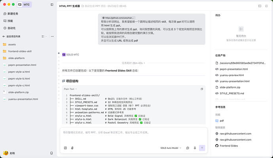This screenshot has width=273, height=158.
Task: Open the 技能 skills page
Action: tap(8, 21)
